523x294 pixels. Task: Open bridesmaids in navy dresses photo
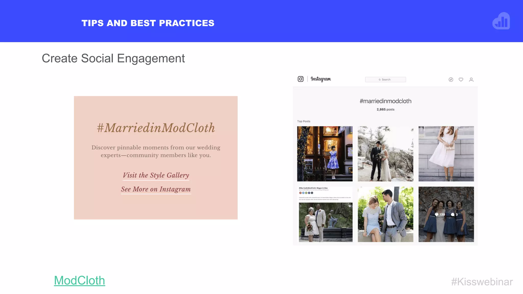446,214
